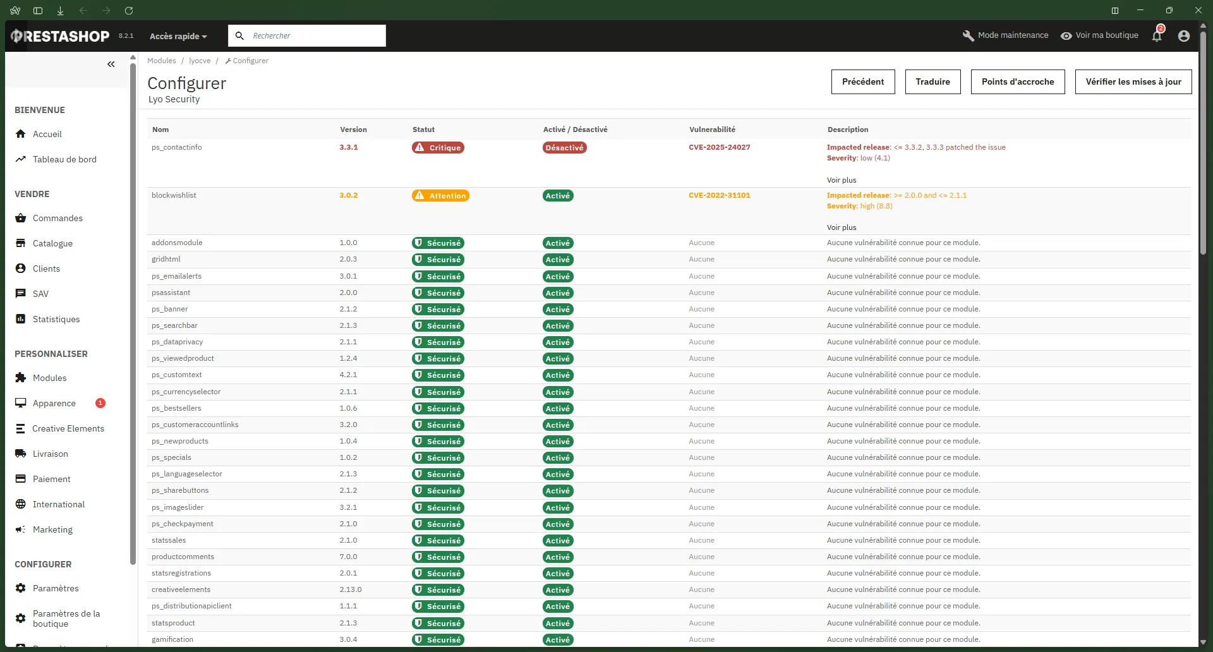
Task: Collapse the sidebar menu with double chevron
Action: [x=111, y=64]
